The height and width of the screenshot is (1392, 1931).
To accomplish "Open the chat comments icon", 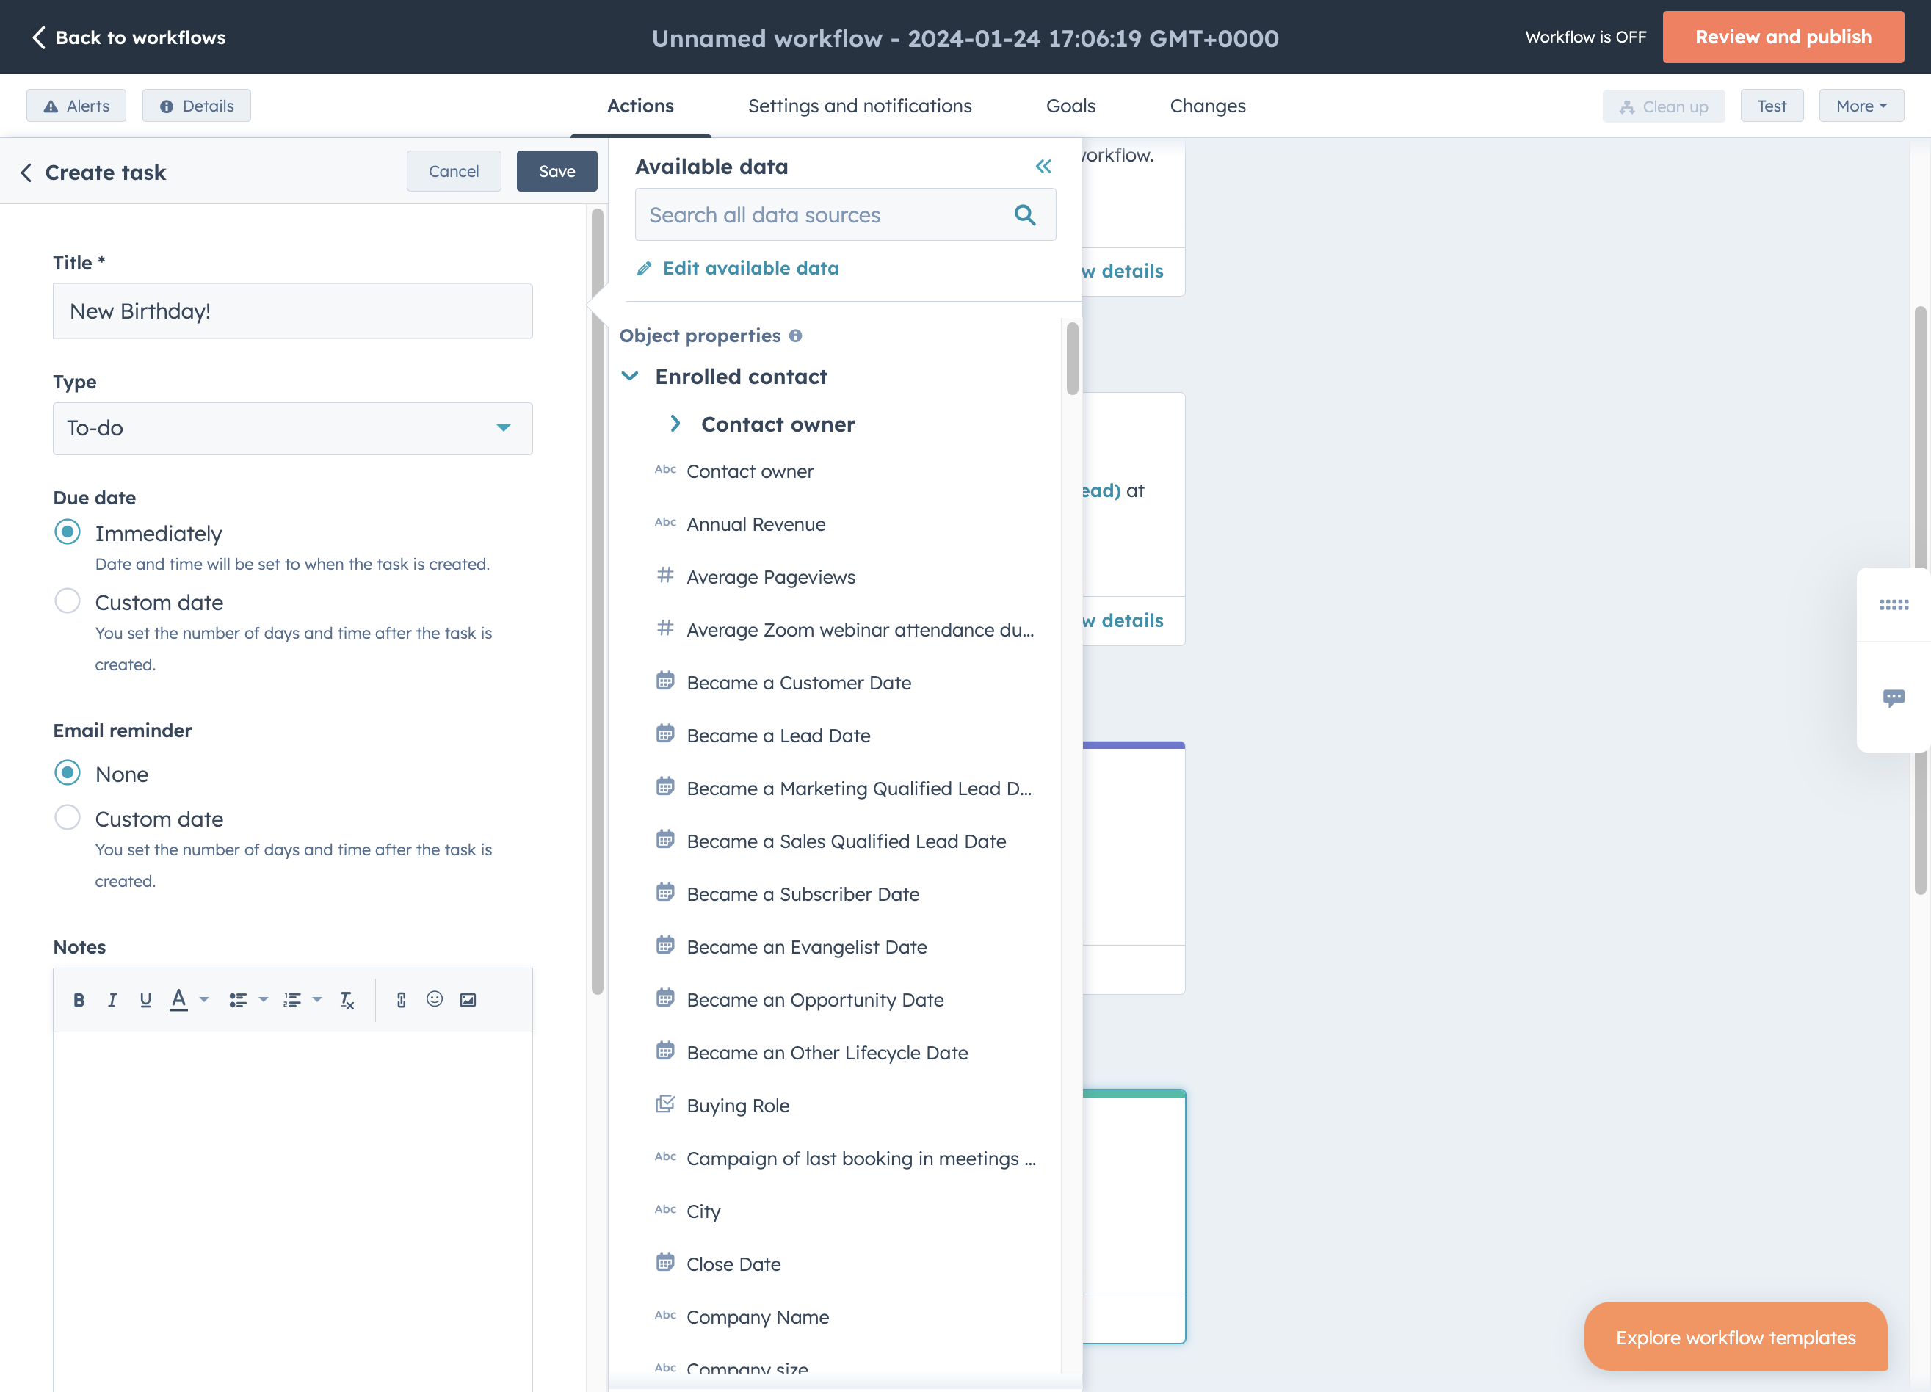I will pos(1894,698).
